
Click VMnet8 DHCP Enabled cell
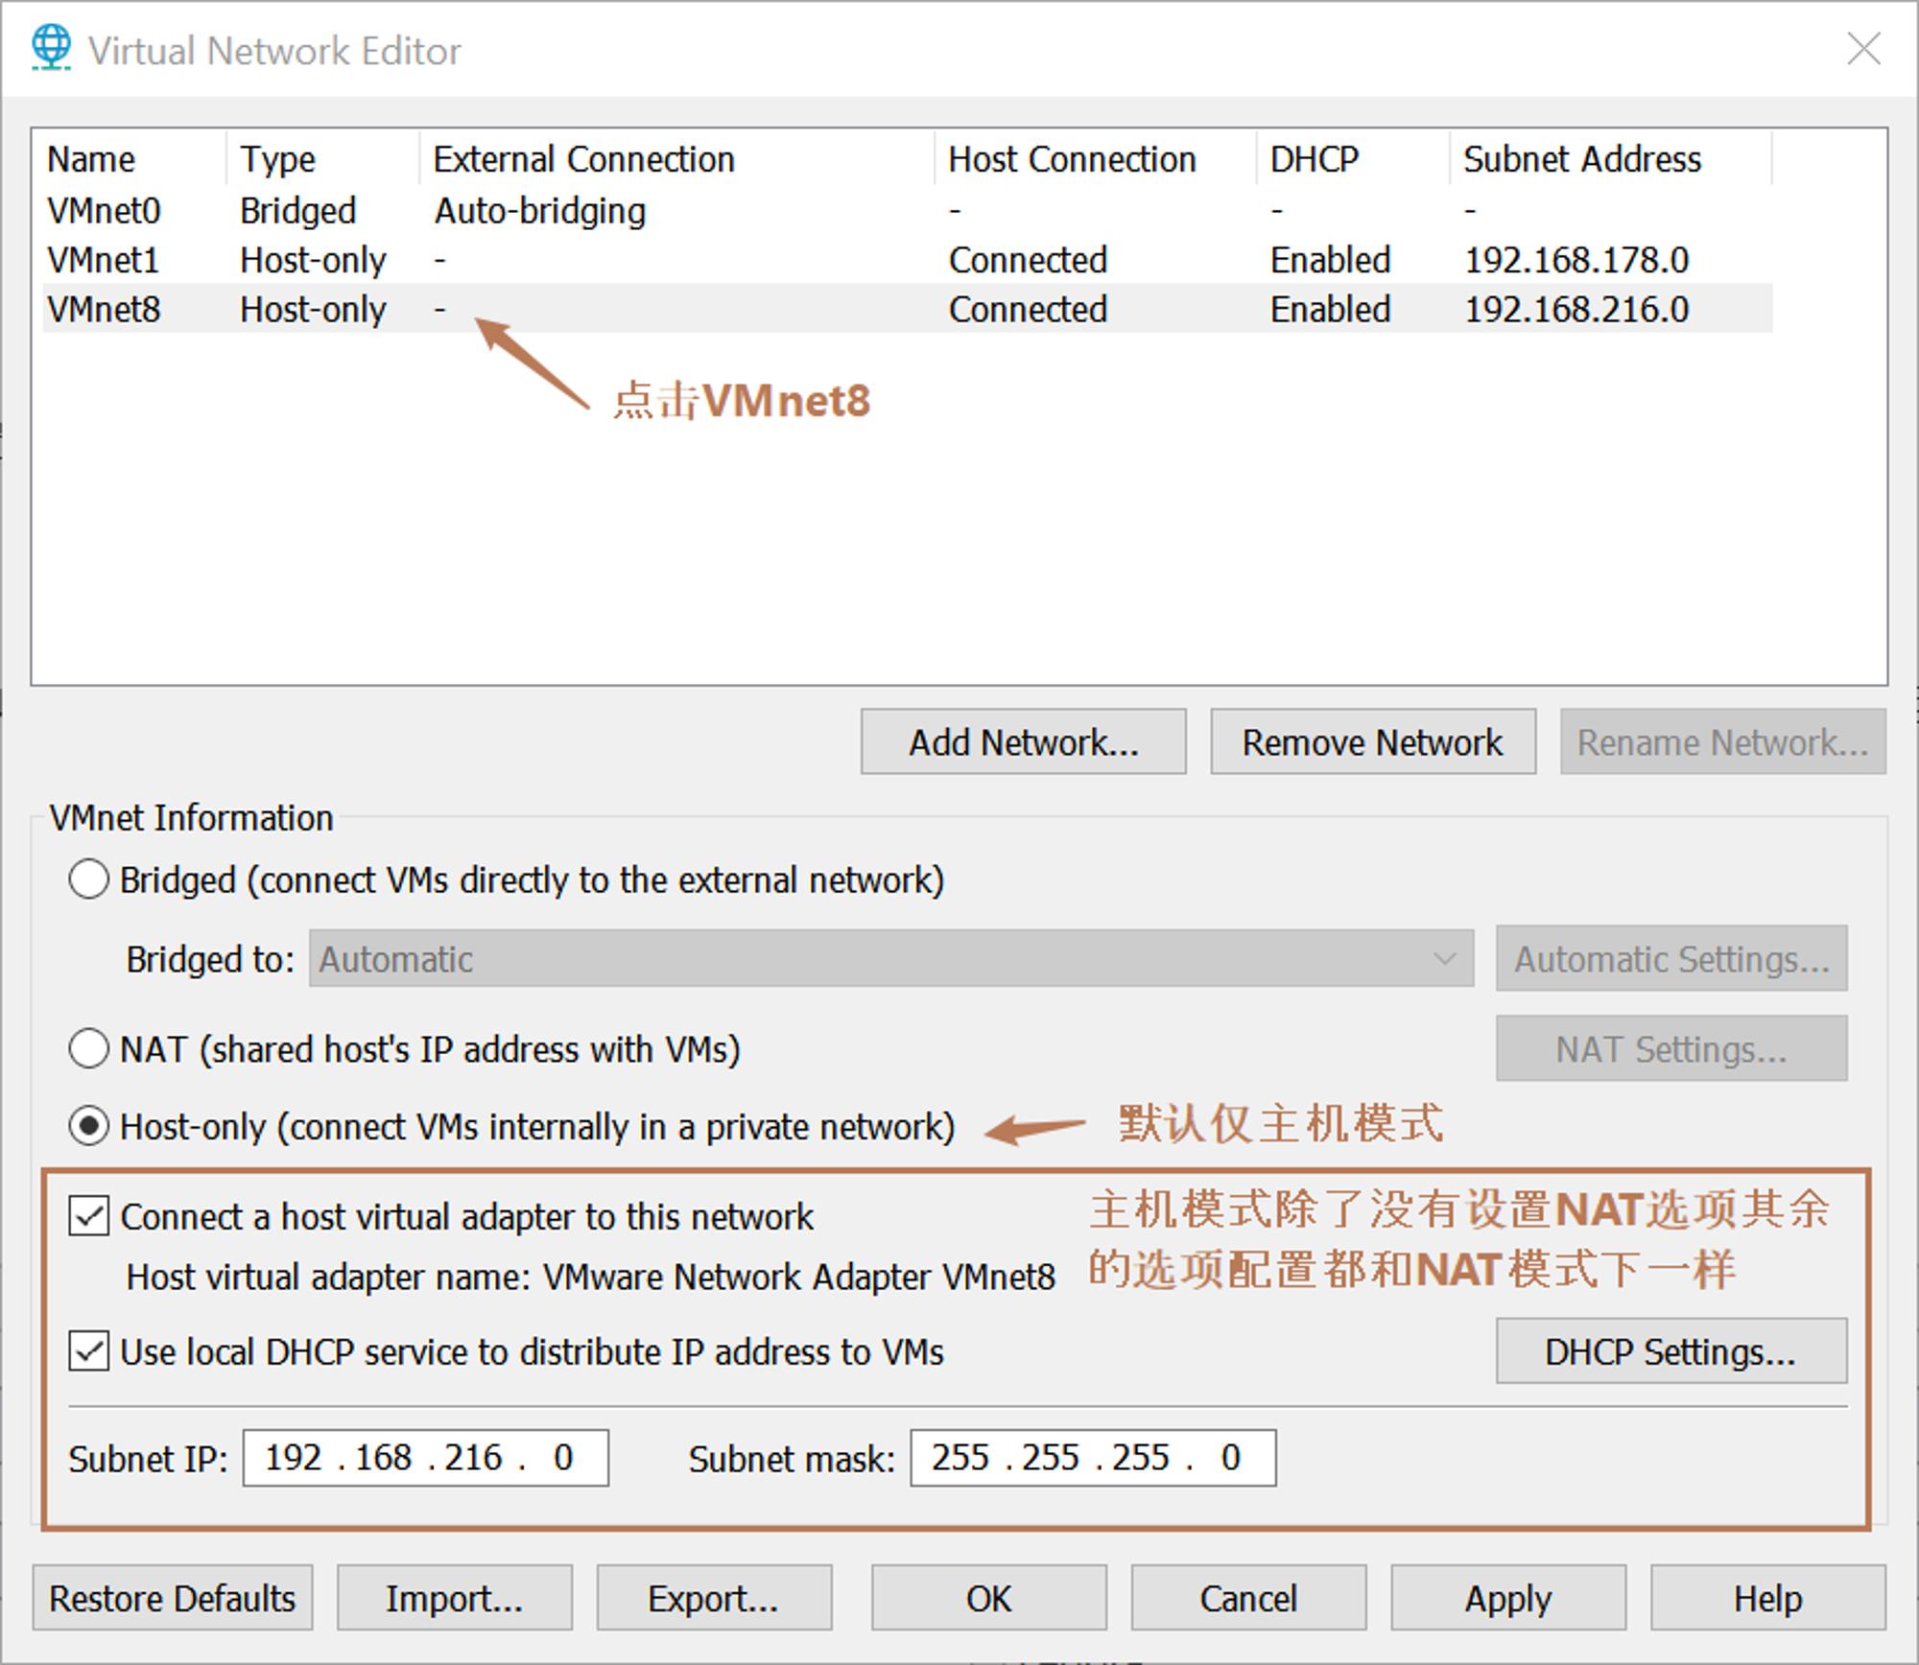click(1330, 309)
